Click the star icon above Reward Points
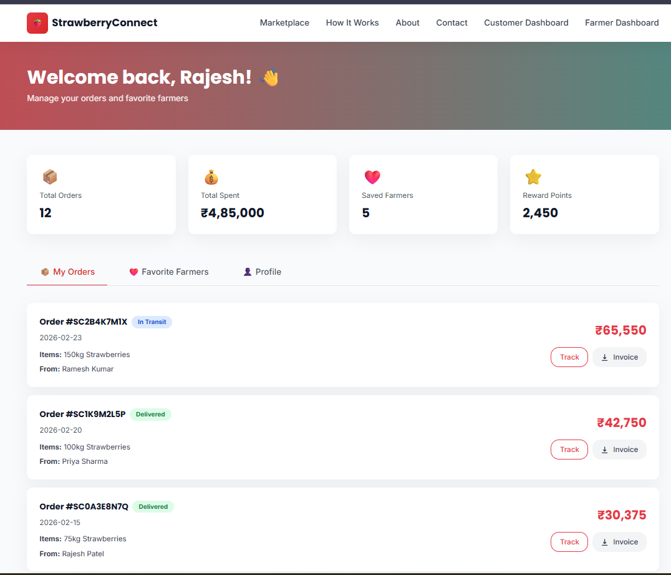Viewport: 671px width, 575px height. tap(533, 177)
